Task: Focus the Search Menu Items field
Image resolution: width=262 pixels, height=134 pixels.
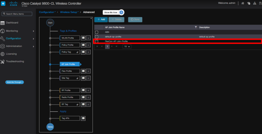Action: (x=17, y=14)
